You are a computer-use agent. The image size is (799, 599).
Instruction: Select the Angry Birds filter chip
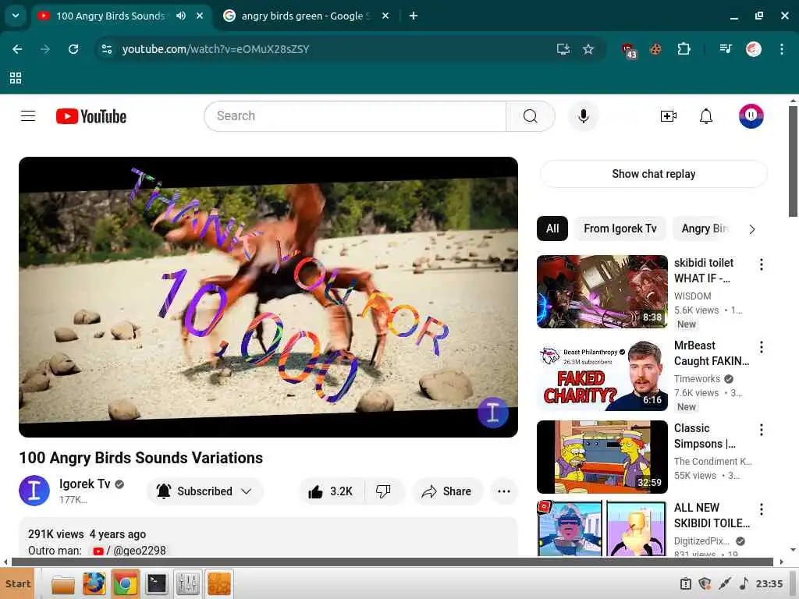[705, 229]
